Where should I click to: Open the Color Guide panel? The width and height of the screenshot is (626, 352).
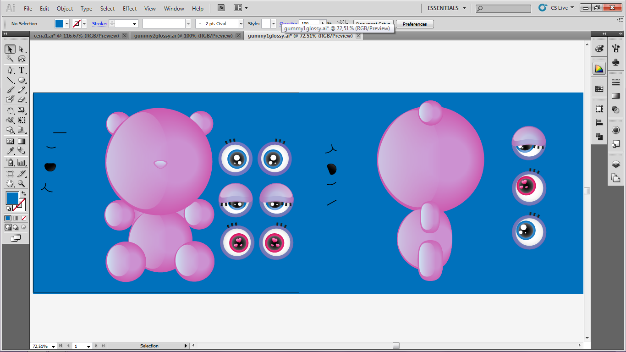pos(599,69)
